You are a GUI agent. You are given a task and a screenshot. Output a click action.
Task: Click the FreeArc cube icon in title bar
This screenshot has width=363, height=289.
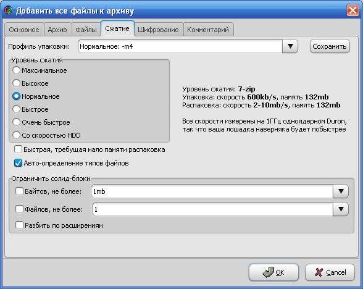tap(9, 10)
